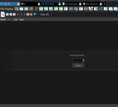Switch to the This PC tab
This screenshot has height=107, width=118.
(10, 4)
